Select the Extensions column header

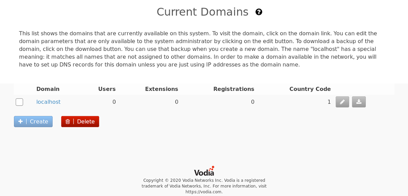click(162, 89)
